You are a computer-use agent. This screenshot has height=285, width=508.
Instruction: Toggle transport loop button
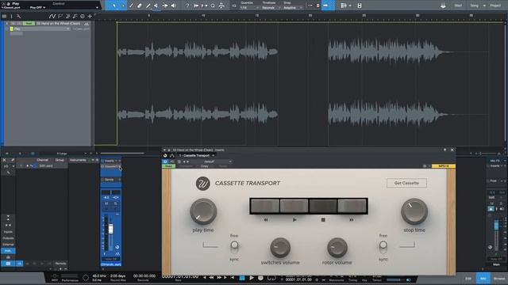(x=271, y=278)
